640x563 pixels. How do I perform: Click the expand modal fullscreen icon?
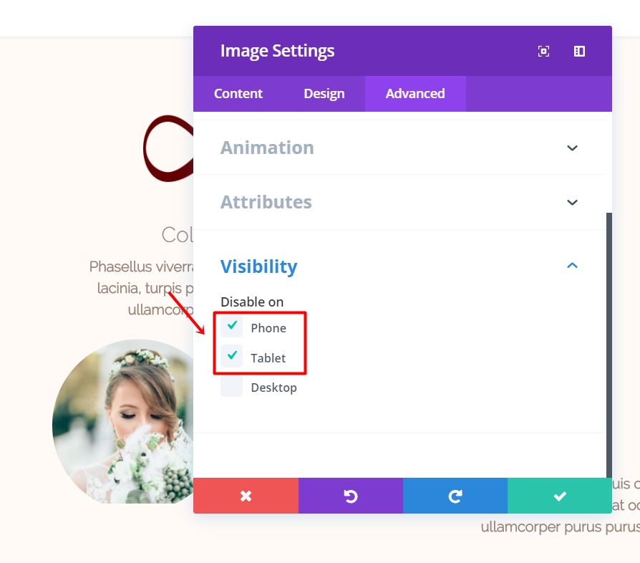(543, 51)
